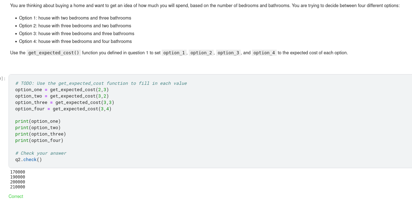This screenshot has width=412, height=204.
Task: Click the 210000 output value
Action: click(x=18, y=187)
